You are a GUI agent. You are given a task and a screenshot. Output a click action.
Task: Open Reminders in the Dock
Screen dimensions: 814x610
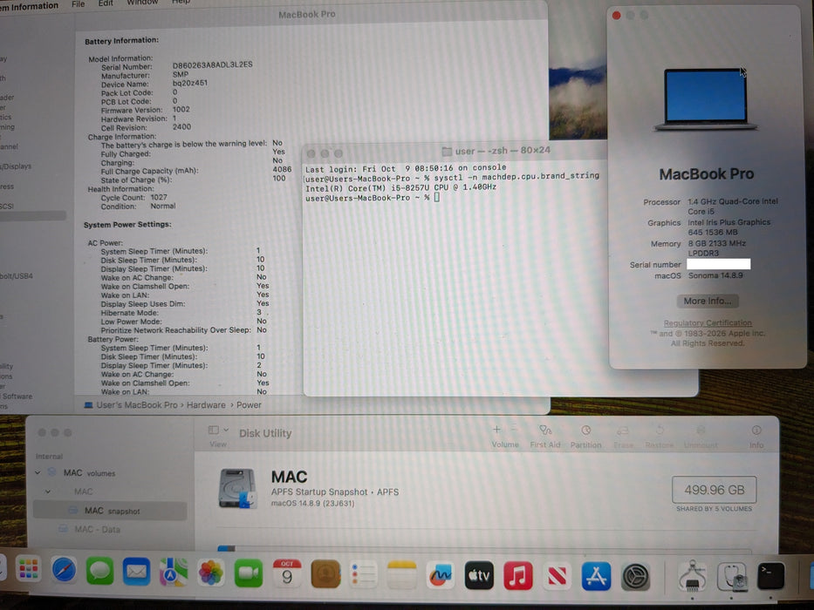364,575
